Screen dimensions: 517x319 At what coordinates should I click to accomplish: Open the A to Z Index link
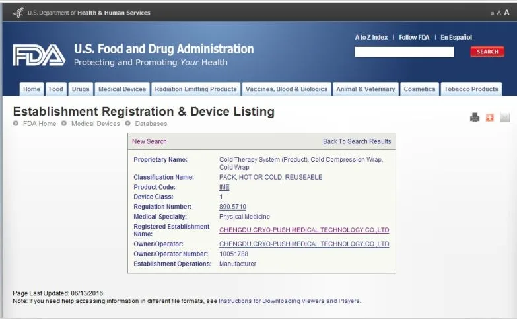coord(371,37)
